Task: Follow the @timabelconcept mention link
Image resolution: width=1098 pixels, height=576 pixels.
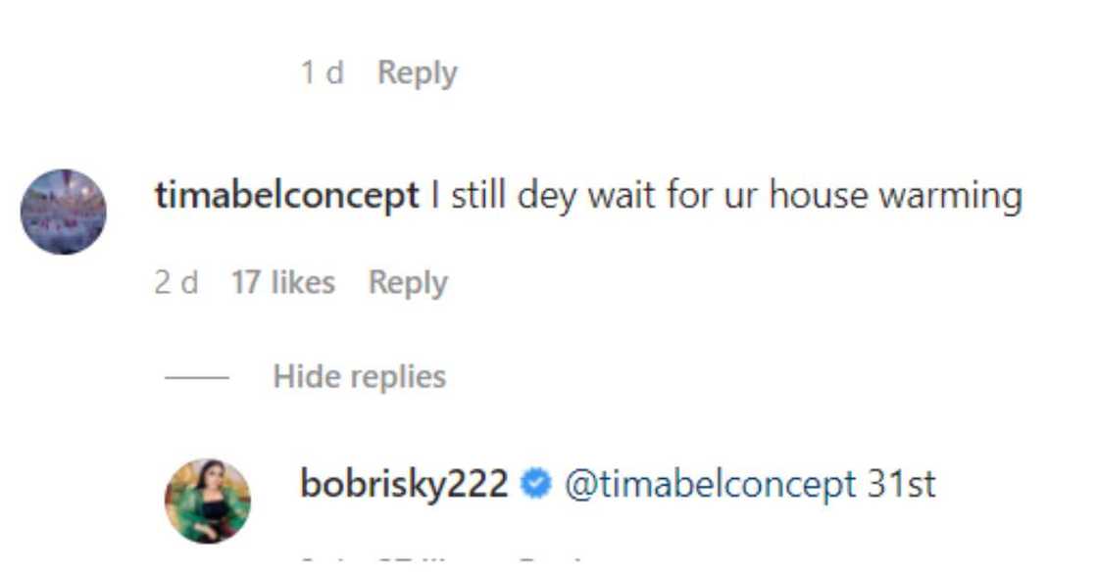Action: (x=710, y=485)
